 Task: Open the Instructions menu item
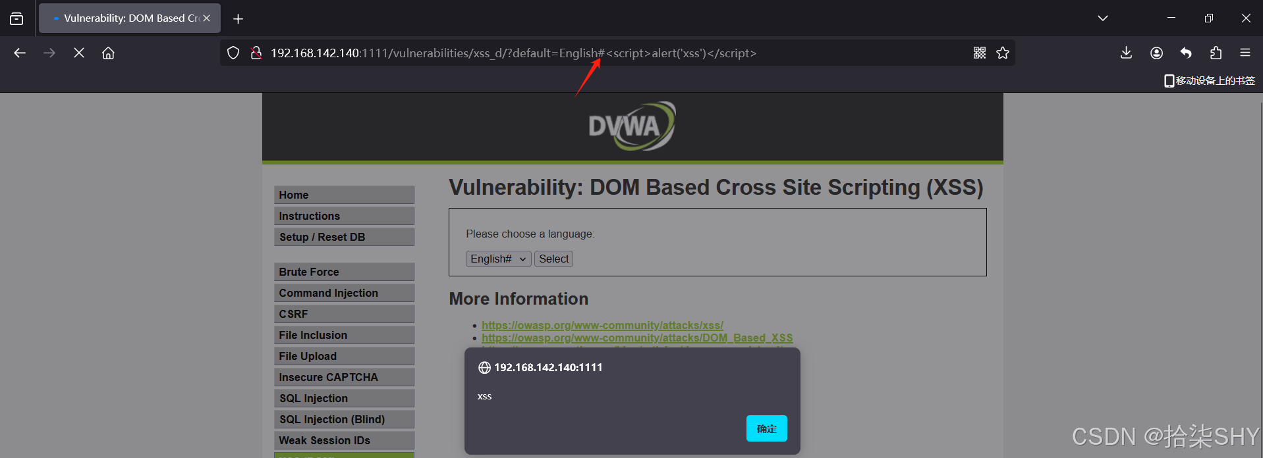[x=344, y=216]
